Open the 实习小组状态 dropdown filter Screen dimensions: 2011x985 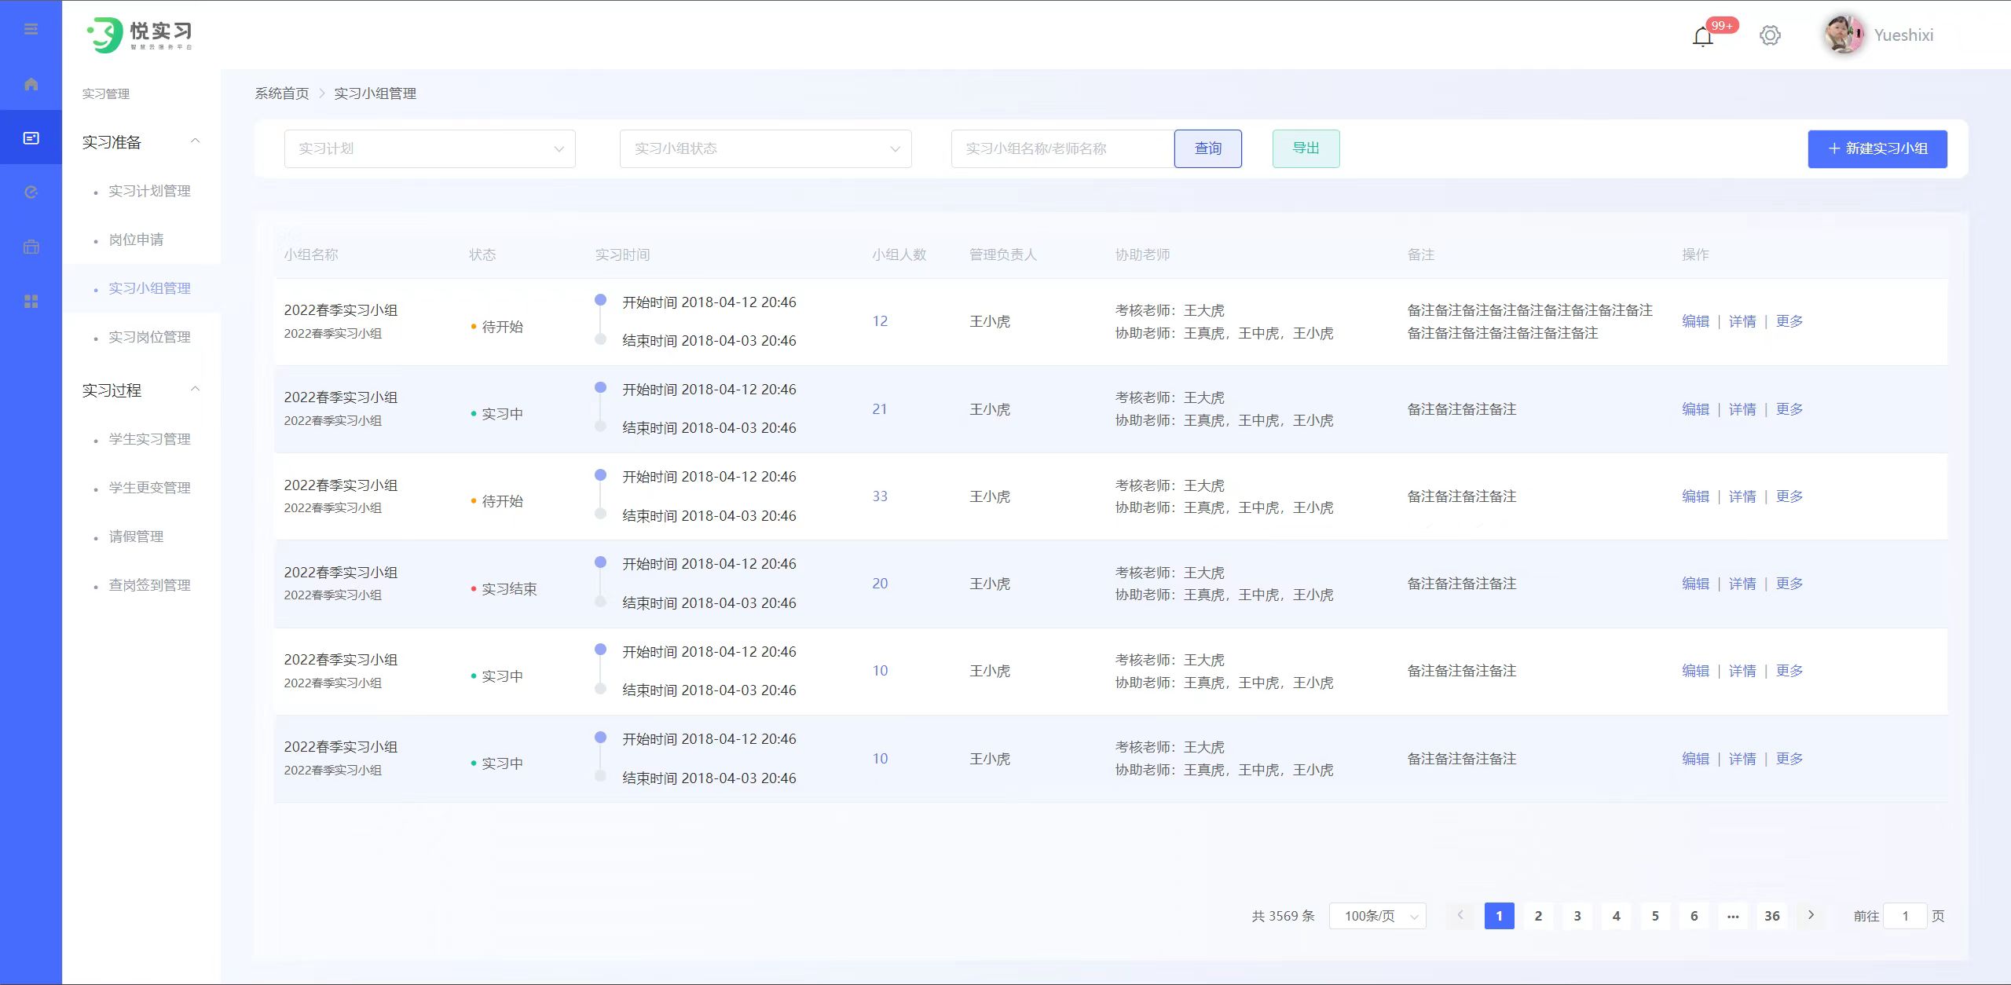tap(766, 148)
